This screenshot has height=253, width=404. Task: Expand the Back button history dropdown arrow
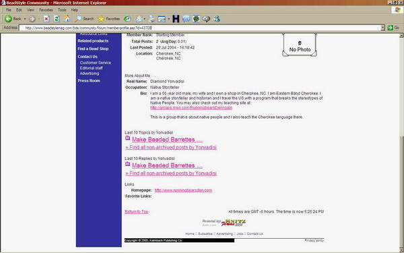[25, 19]
